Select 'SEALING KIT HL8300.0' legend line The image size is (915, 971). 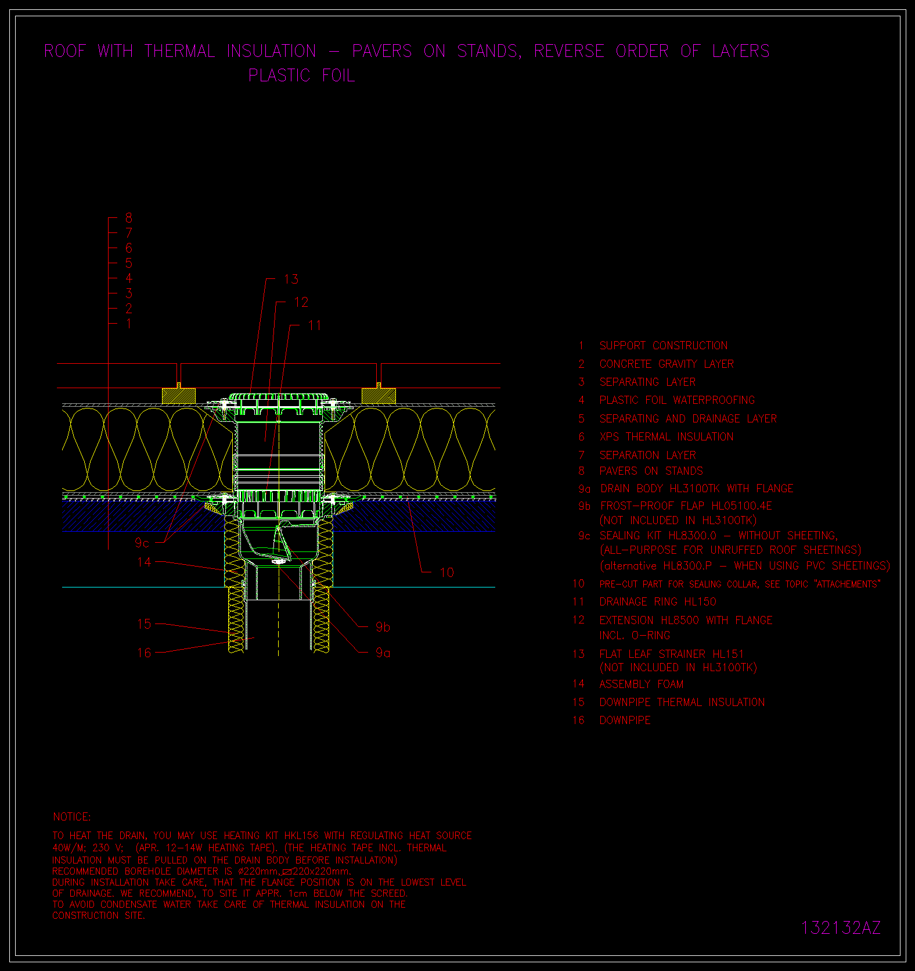[719, 536]
